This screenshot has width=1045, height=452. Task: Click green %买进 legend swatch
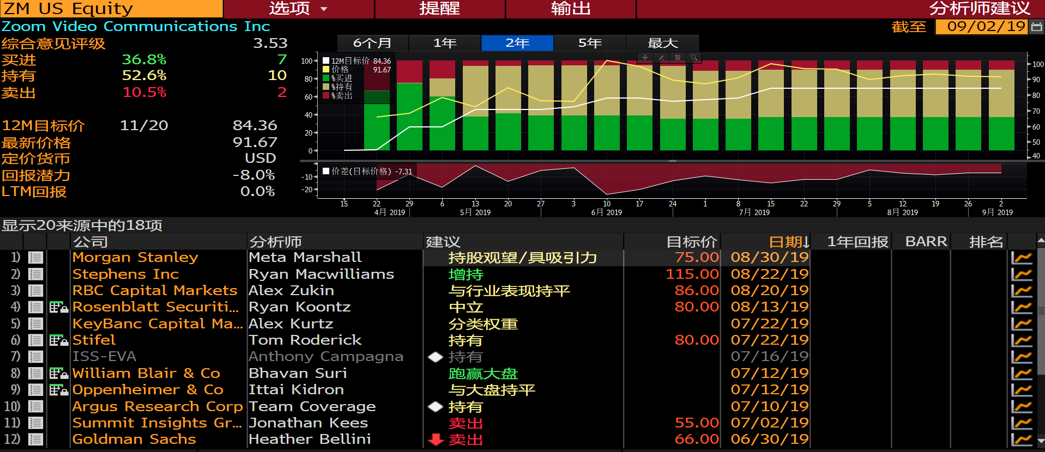tap(326, 78)
